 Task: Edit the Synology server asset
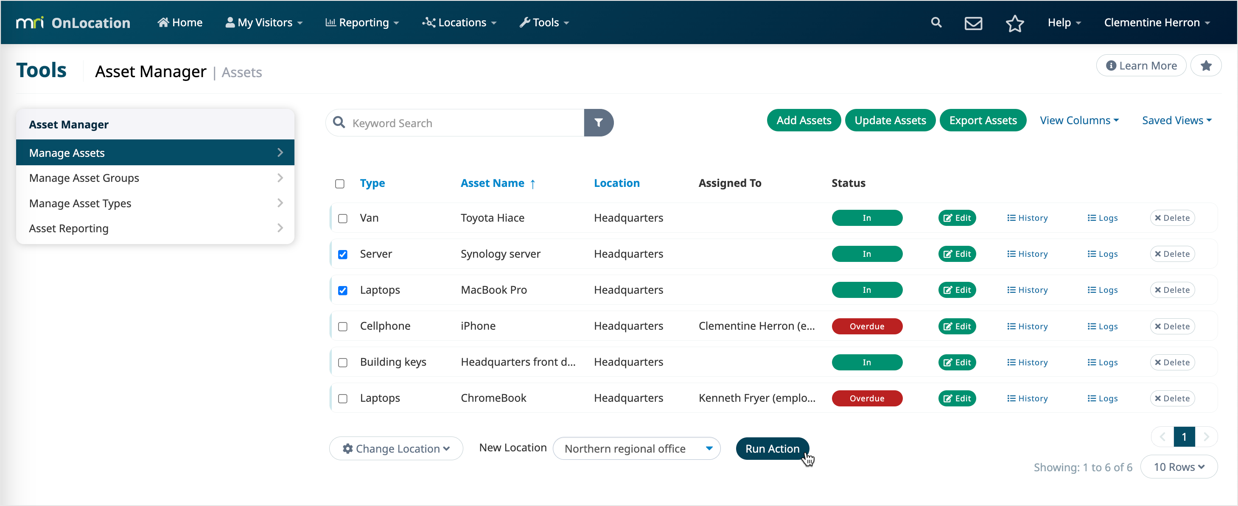click(x=956, y=253)
